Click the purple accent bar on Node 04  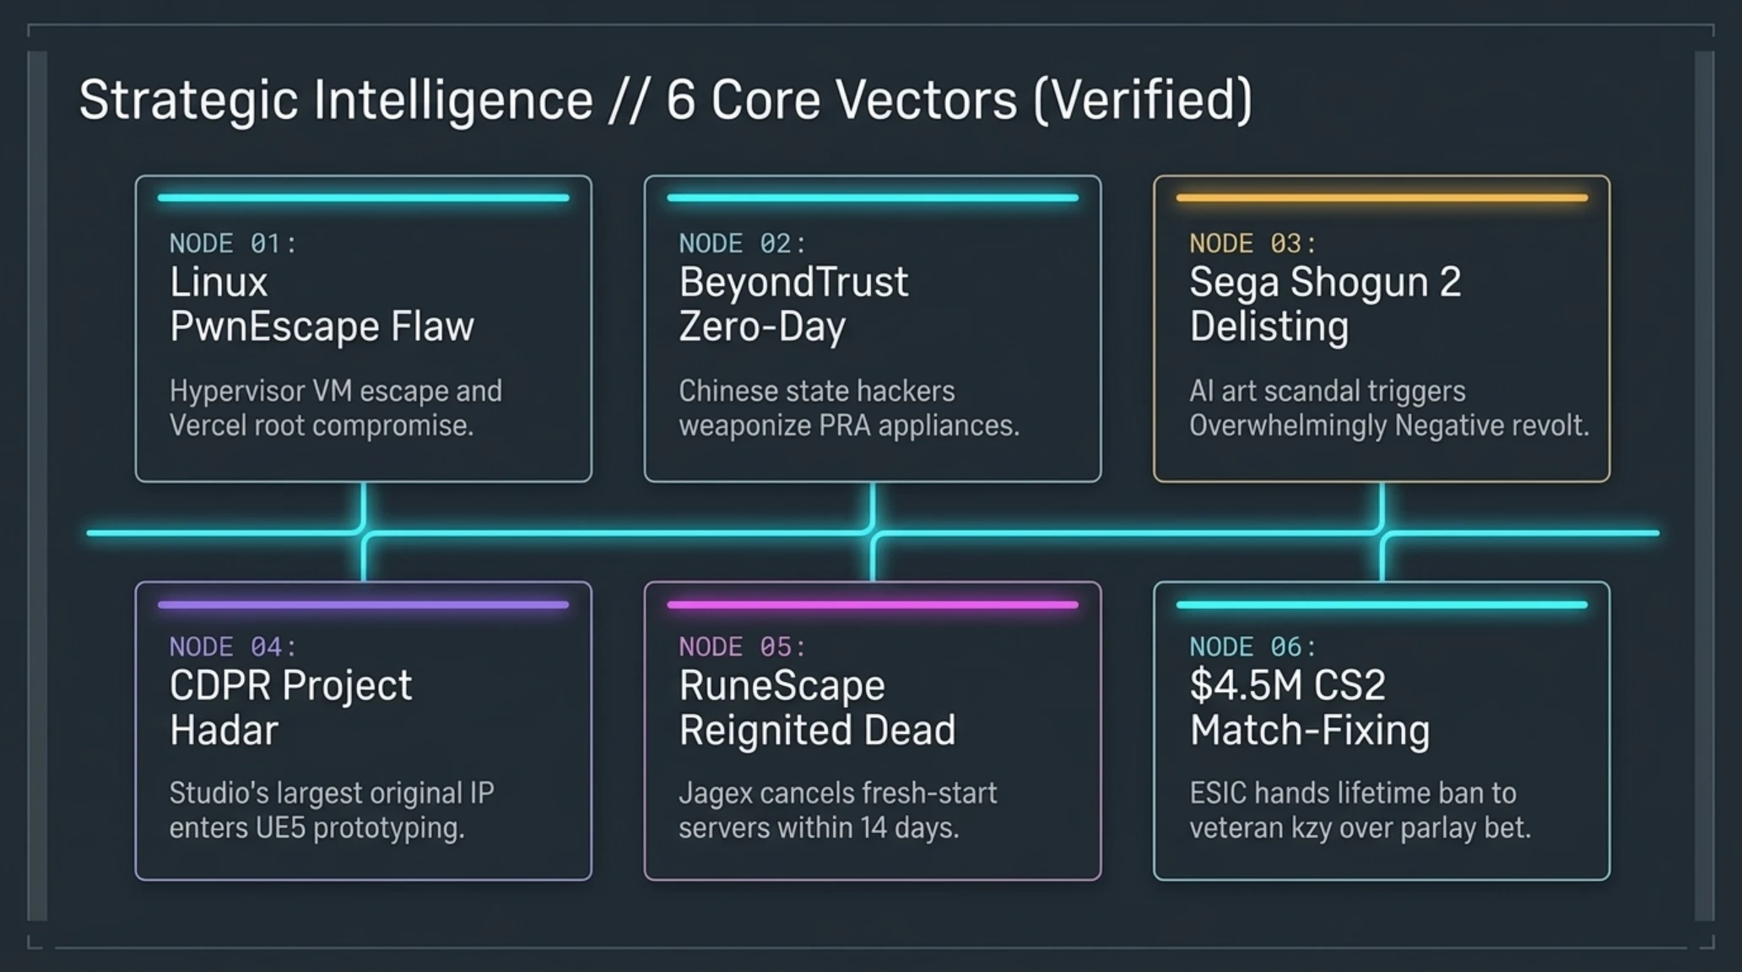point(363,604)
